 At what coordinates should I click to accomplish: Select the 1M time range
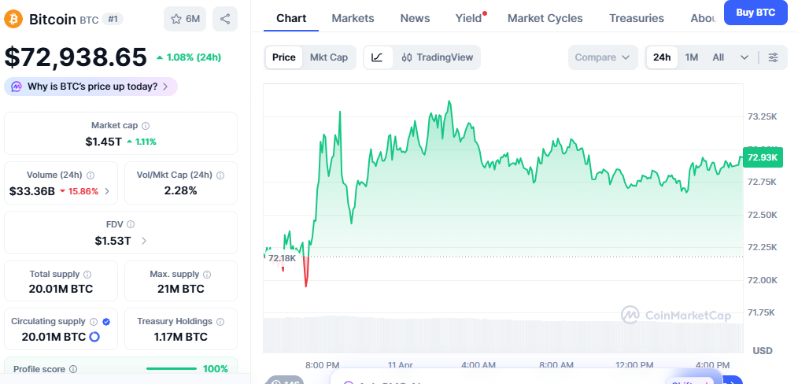click(691, 57)
